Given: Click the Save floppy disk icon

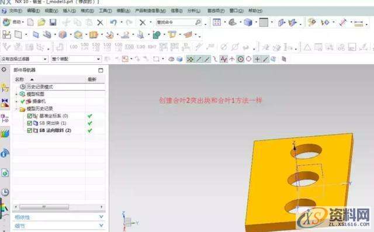Looking at the screenshot, I should (x=53, y=22).
